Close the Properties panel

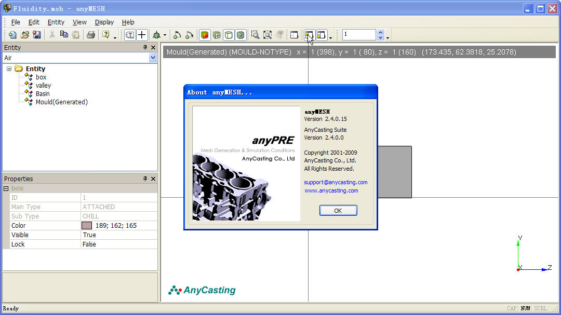coord(153,179)
